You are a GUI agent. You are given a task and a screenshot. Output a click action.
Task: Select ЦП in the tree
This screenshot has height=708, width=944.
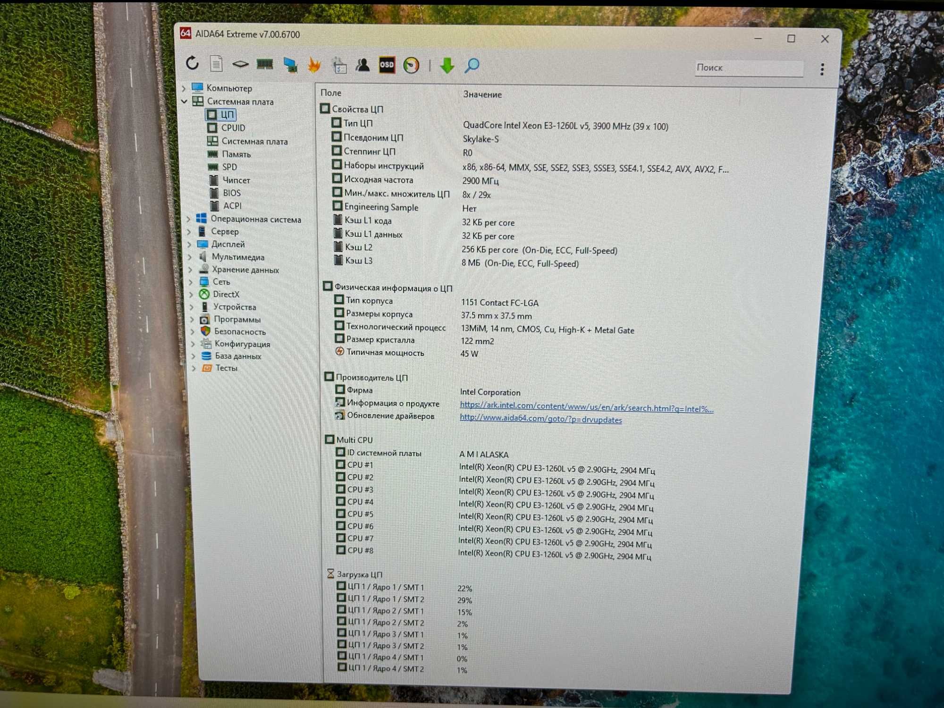[x=221, y=115]
